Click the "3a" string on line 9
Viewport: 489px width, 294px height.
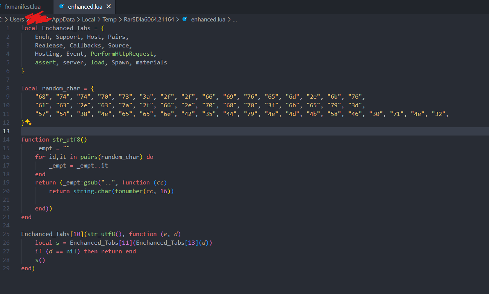coord(146,97)
